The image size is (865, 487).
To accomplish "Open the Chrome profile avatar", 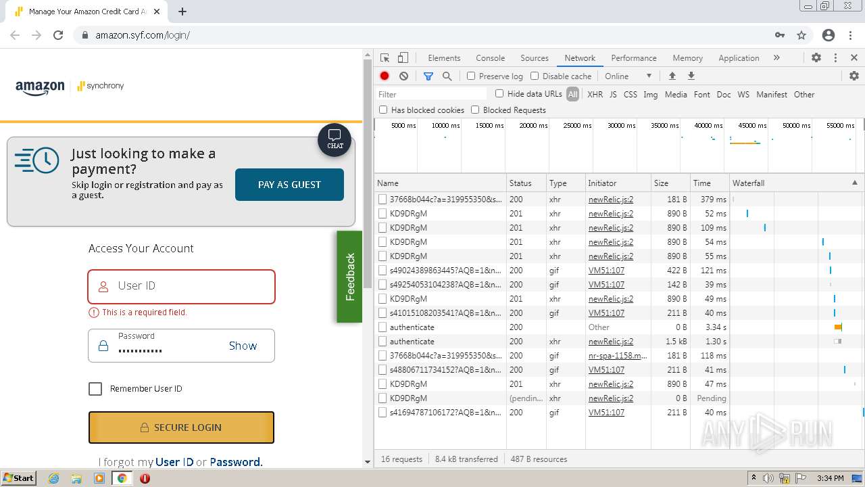I will click(x=829, y=35).
